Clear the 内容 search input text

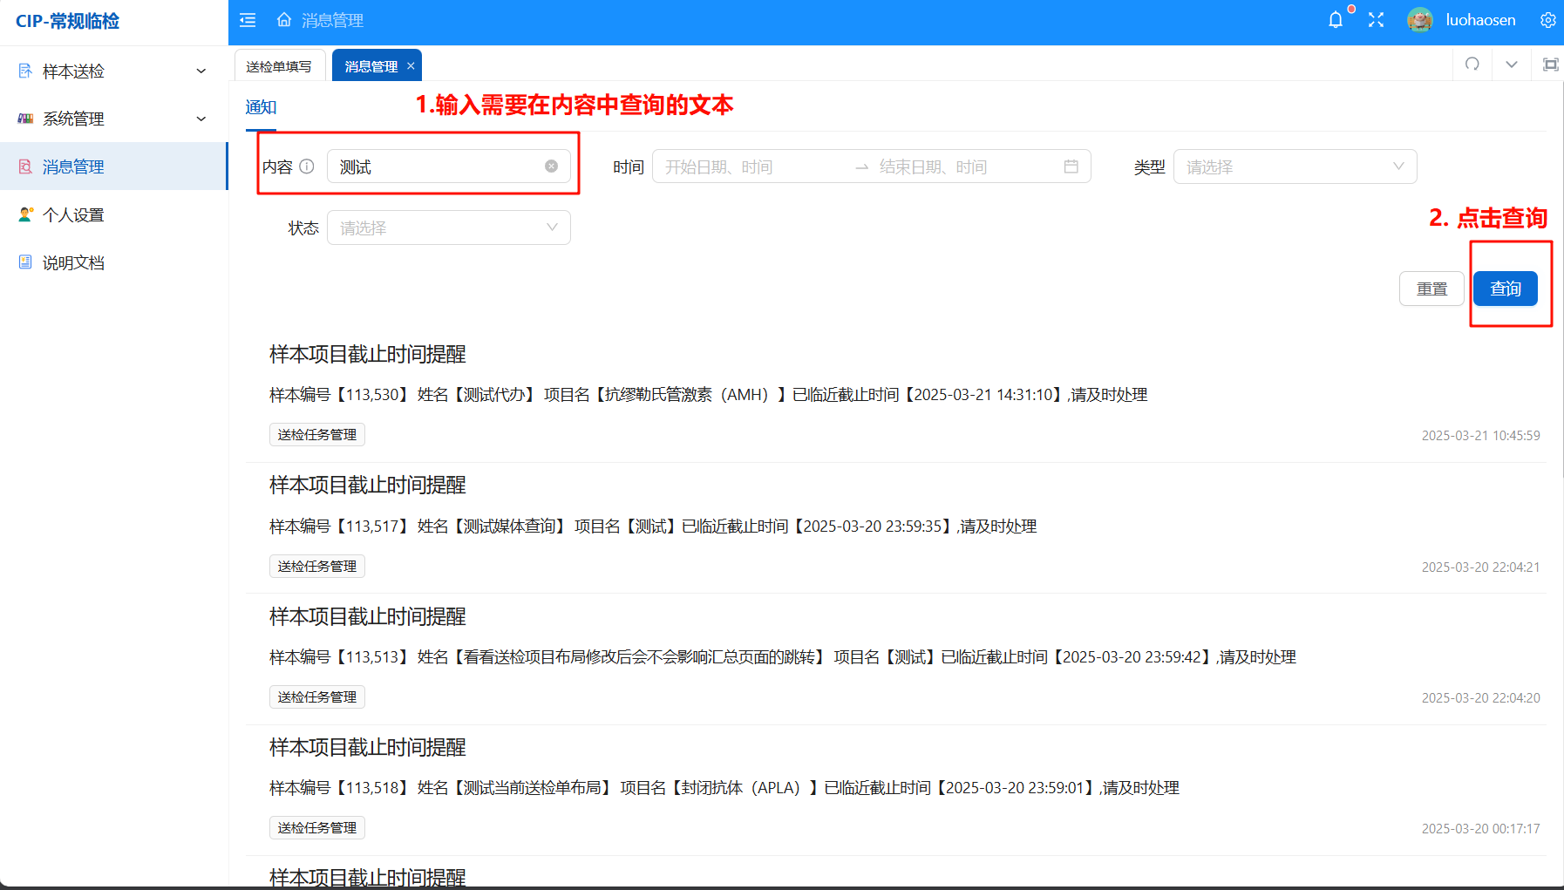pyautogui.click(x=551, y=166)
